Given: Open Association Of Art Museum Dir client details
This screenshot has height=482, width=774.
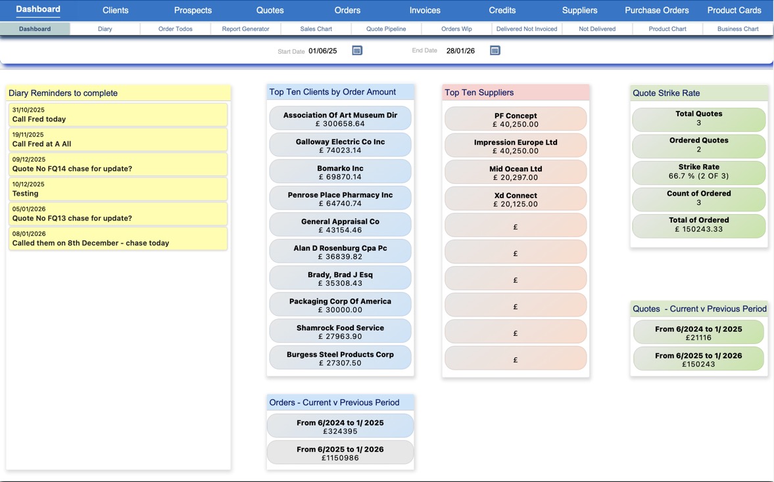Looking at the screenshot, I should tap(340, 117).
